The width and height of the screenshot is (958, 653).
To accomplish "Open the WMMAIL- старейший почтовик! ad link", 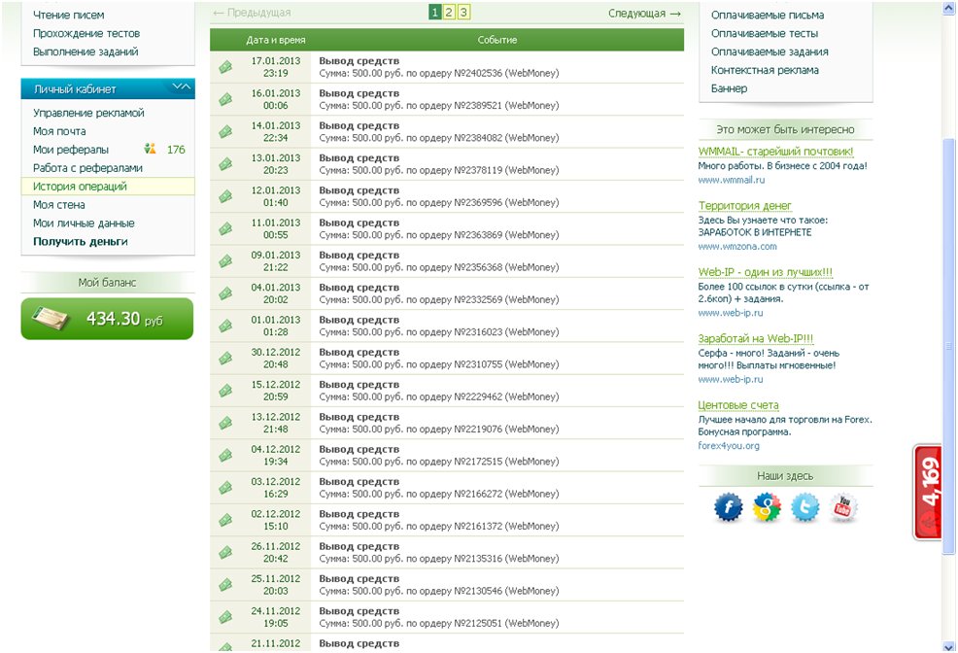I will [775, 152].
